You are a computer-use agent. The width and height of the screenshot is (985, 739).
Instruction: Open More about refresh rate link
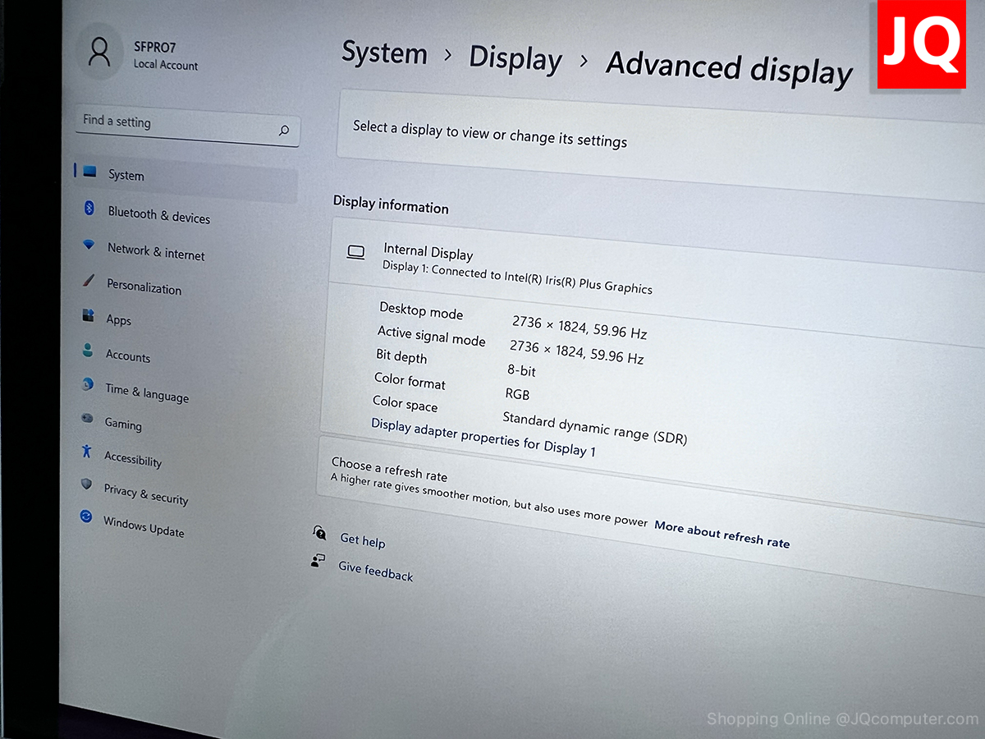pos(722,535)
